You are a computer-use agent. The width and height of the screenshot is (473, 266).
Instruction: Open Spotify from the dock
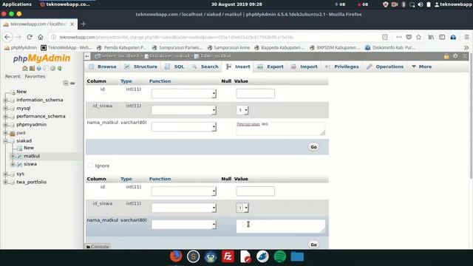pos(280,256)
